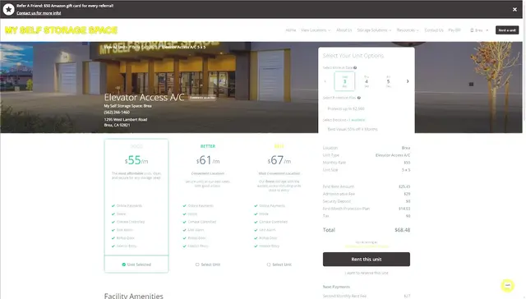Click the $67/m price
The image size is (526, 299).
click(x=279, y=160)
